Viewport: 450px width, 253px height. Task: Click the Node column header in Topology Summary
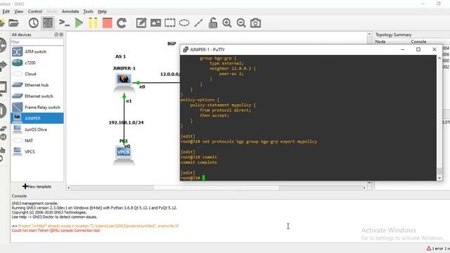pyautogui.click(x=380, y=41)
